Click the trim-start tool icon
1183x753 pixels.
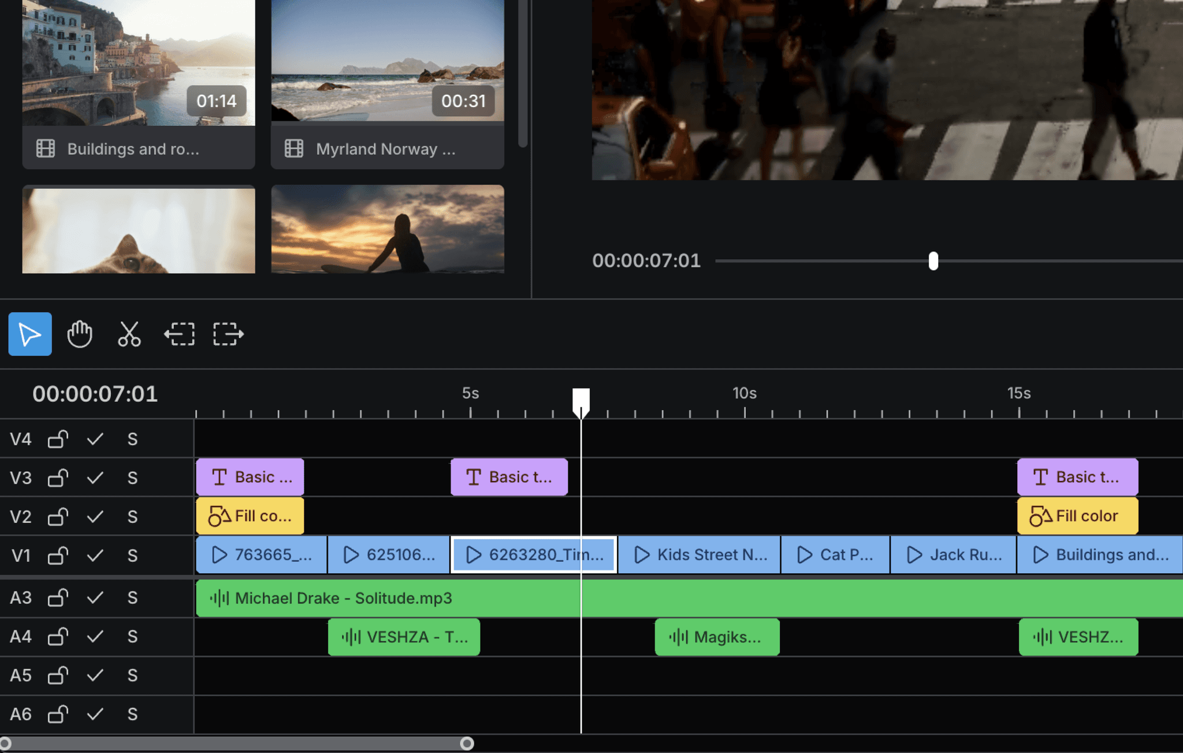click(178, 334)
